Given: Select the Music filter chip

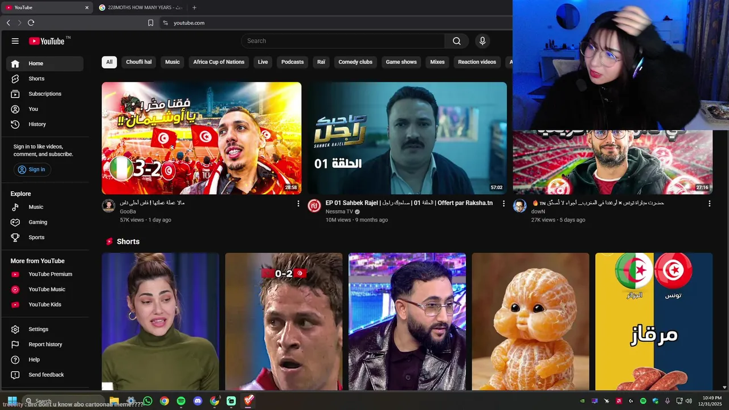Looking at the screenshot, I should 173,62.
